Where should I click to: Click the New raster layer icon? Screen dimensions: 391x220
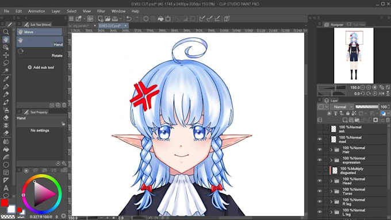[x=345, y=120]
